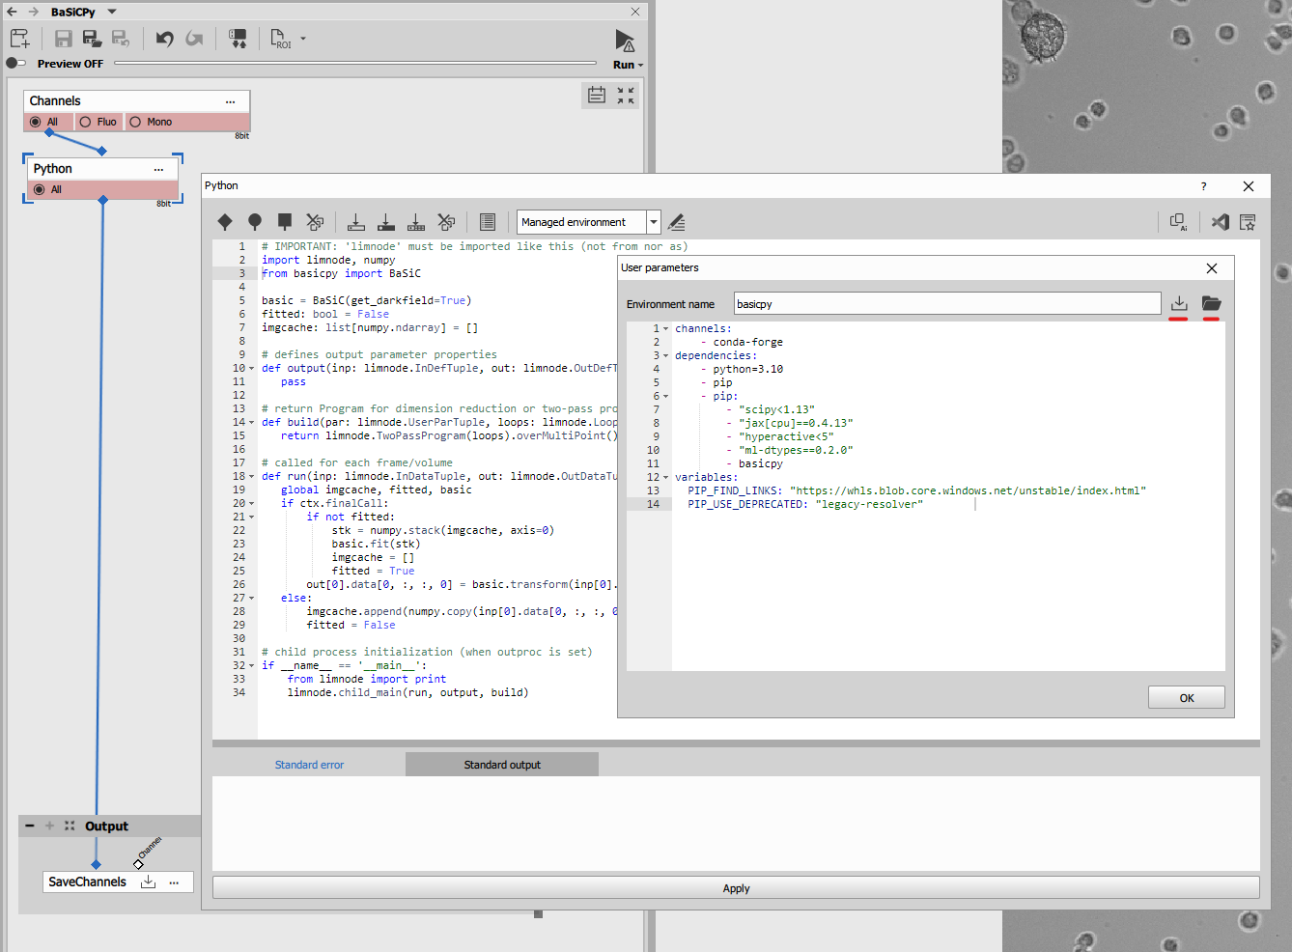Image resolution: width=1292 pixels, height=952 pixels.
Task: Select the Mono radio button in Channels
Action: click(x=136, y=122)
